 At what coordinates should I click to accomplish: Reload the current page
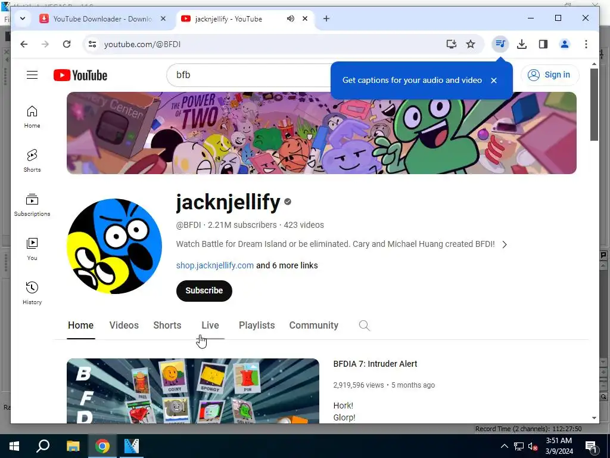pos(67,44)
